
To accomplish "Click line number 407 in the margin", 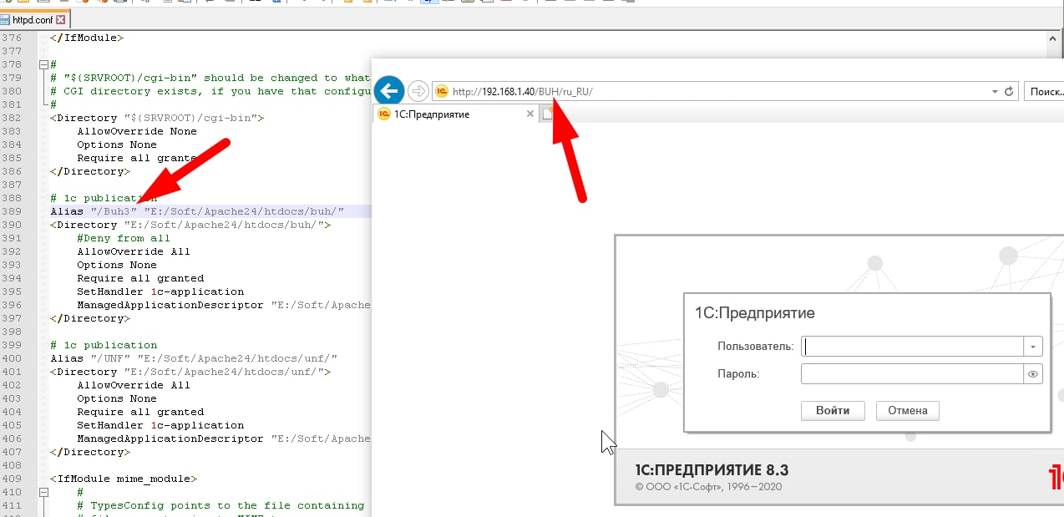I will (x=12, y=452).
